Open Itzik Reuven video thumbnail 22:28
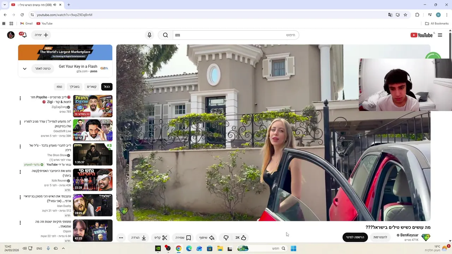Viewport: 452px width, 254px height. click(93, 180)
